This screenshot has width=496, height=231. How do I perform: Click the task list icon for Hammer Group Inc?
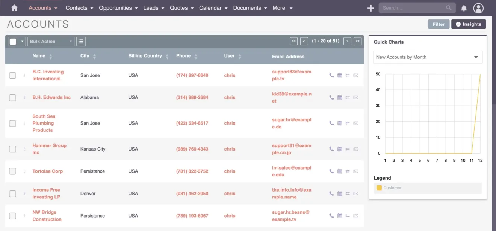click(348, 149)
